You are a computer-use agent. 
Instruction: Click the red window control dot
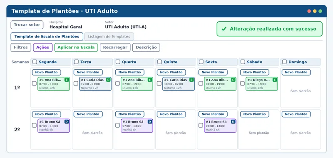tap(309, 11)
